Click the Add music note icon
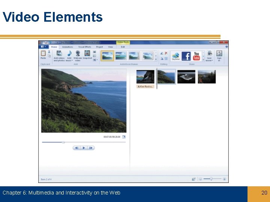 pos(69,53)
